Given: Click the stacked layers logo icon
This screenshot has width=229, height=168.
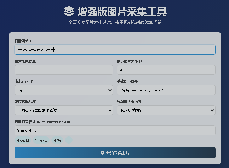Looking at the screenshot, I should 69,11.
